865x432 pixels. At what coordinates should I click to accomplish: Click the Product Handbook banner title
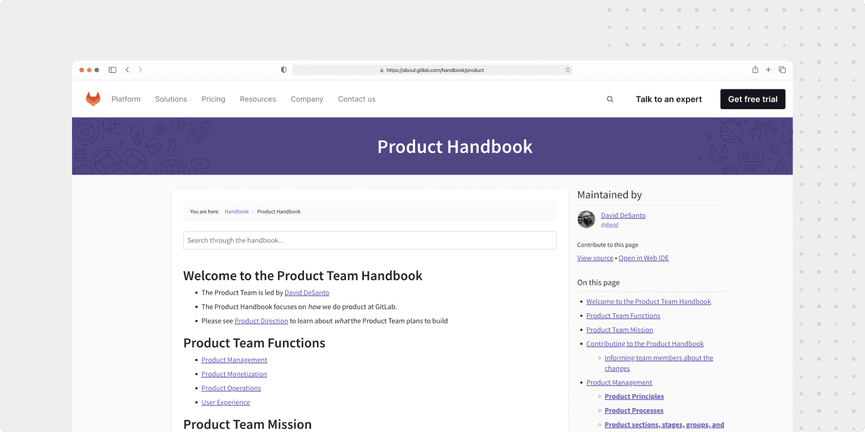(x=455, y=146)
